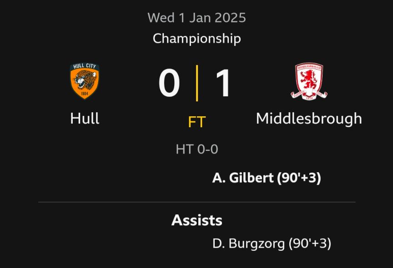Viewport: 393px width, 268px height.
Task: Click the HT 0-0 half-time score
Action: point(197,149)
